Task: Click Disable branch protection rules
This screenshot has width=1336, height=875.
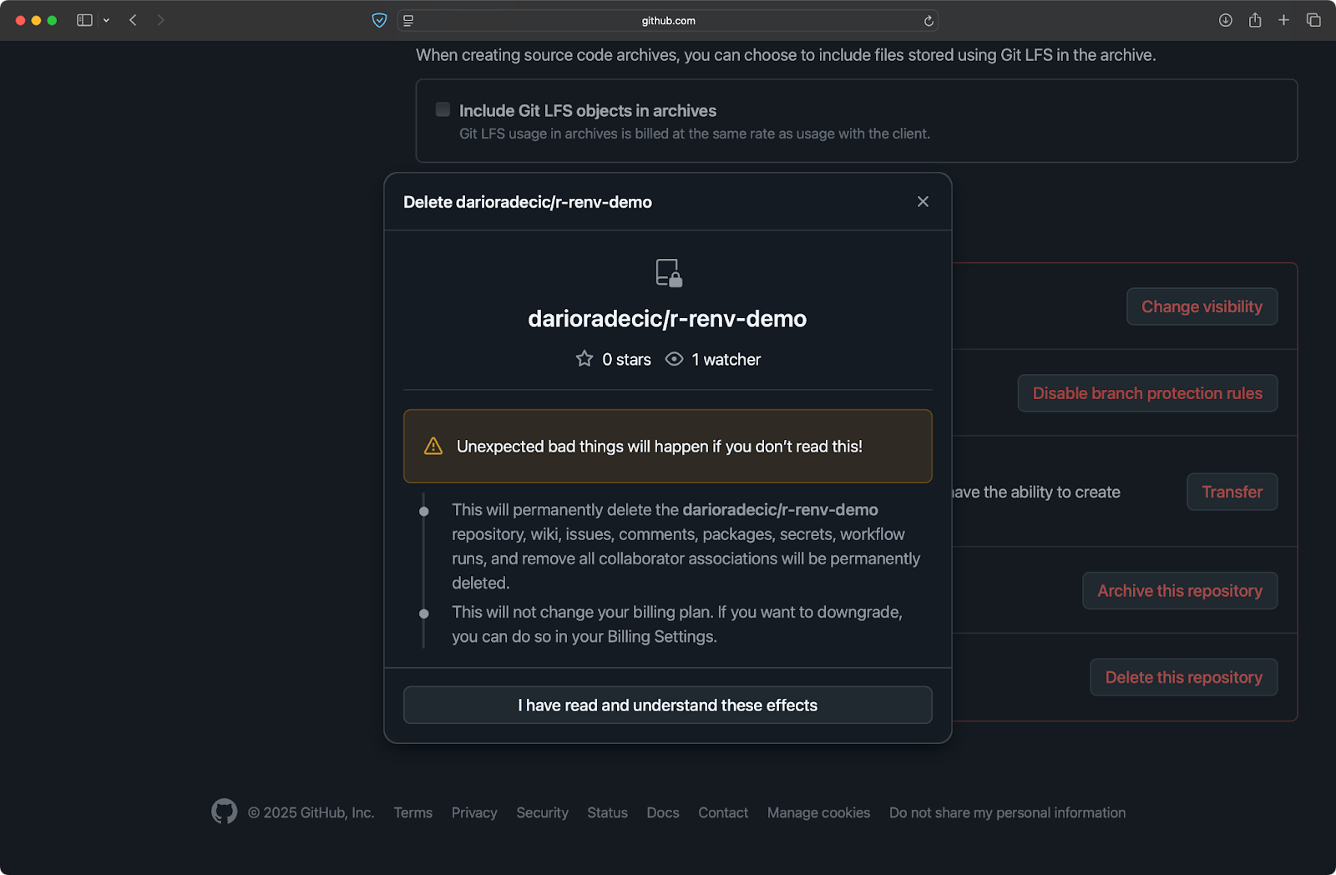Action: point(1147,393)
